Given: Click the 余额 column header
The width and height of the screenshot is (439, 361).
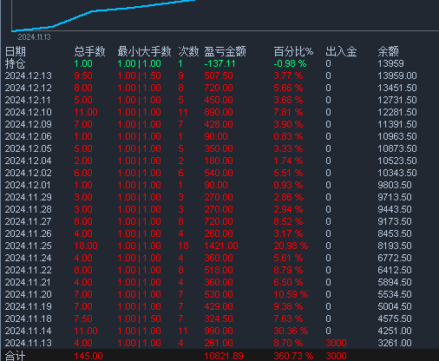Looking at the screenshot, I should click(388, 51).
